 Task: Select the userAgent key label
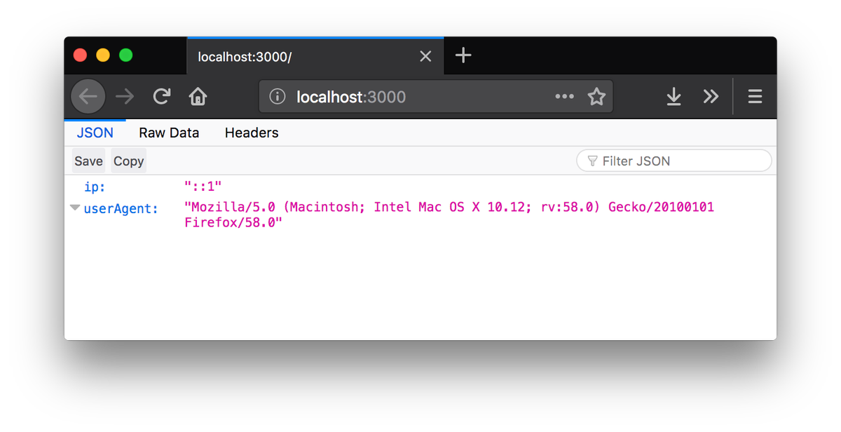pyautogui.click(x=121, y=208)
